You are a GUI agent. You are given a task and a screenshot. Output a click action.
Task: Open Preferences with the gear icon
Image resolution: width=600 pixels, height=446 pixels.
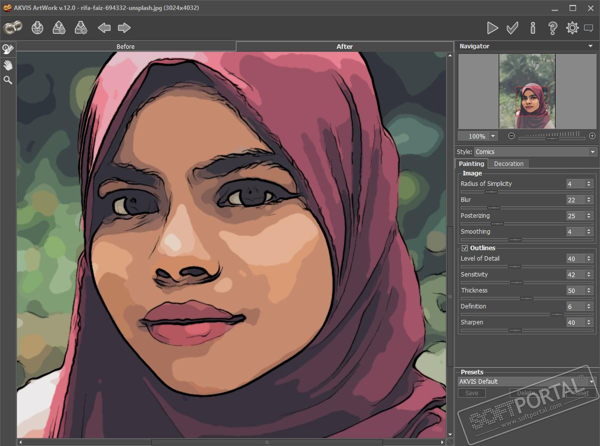click(572, 28)
